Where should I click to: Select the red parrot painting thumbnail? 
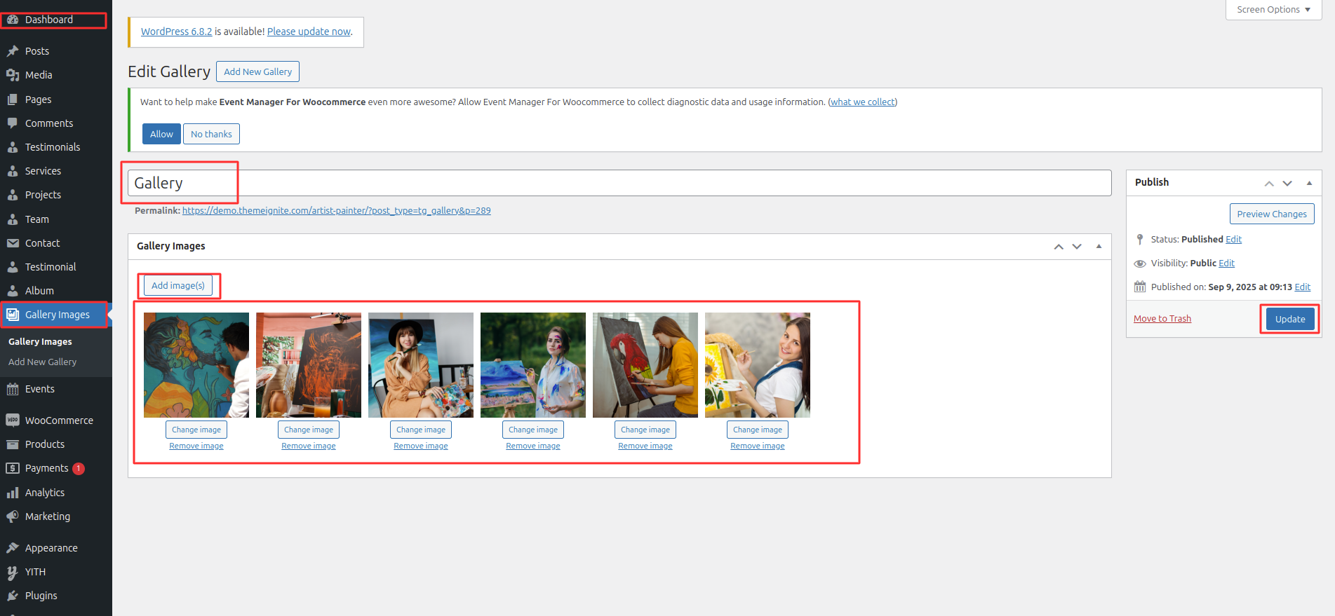pos(645,365)
